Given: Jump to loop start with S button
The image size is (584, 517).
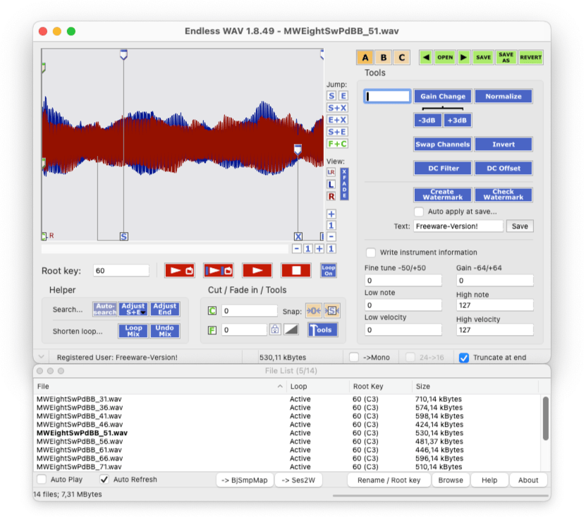Looking at the screenshot, I should pyautogui.click(x=331, y=96).
